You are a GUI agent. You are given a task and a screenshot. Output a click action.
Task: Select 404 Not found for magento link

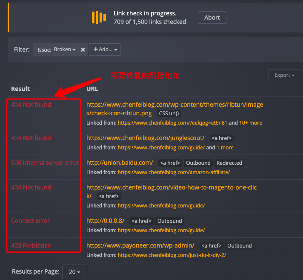(x=31, y=187)
